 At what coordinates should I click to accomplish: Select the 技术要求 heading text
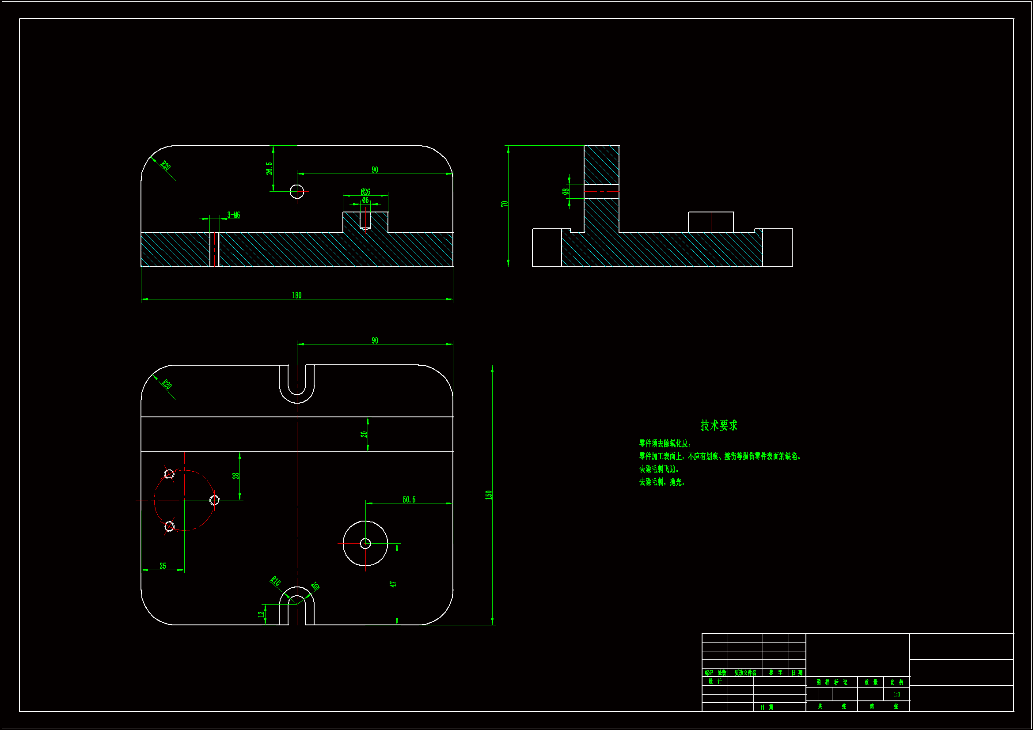coord(718,425)
